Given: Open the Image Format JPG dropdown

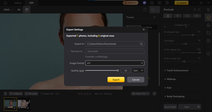Looking at the screenshot, I should coord(115,63).
